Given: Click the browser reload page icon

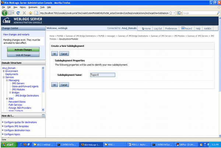Looking at the screenshot, I should pos(18,13).
